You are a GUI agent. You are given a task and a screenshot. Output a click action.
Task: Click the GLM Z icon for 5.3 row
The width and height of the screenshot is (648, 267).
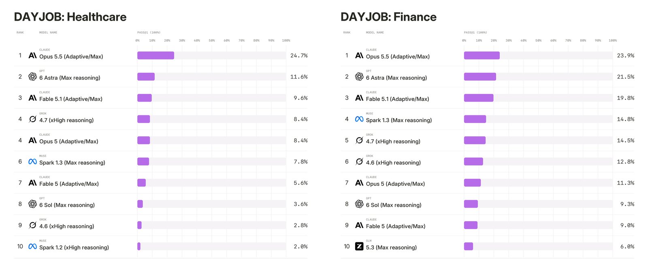click(x=359, y=246)
